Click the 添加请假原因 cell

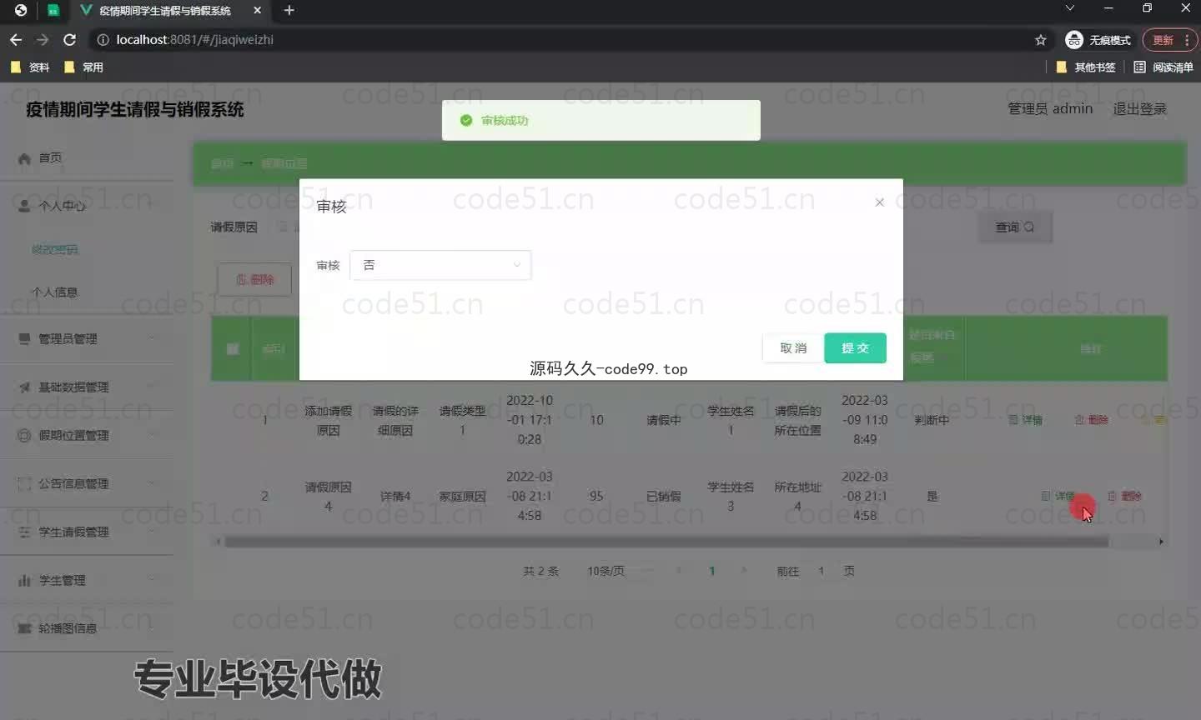coord(328,420)
